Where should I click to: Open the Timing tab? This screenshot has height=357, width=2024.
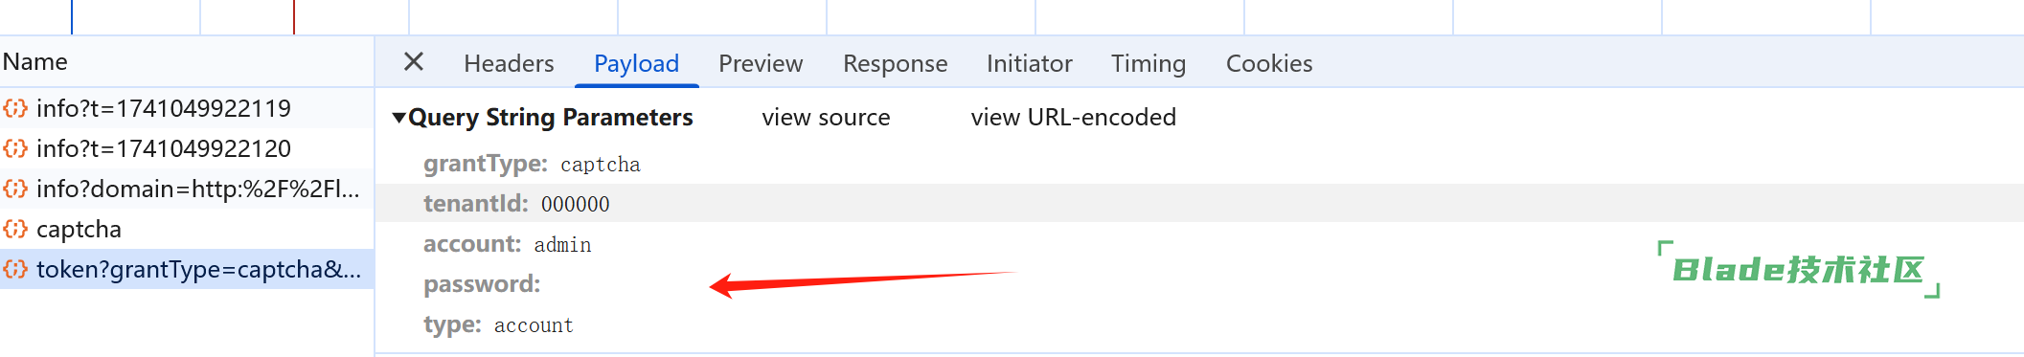1148,63
